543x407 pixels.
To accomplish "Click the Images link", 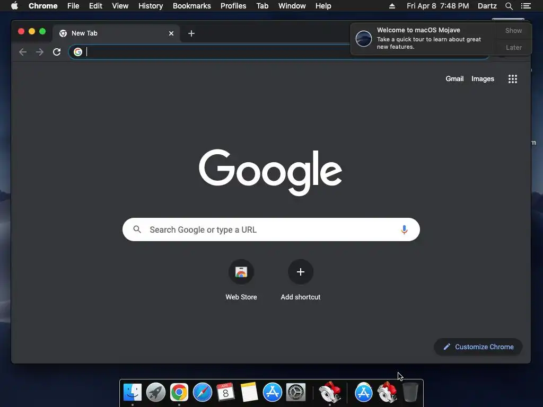I will tap(483, 79).
